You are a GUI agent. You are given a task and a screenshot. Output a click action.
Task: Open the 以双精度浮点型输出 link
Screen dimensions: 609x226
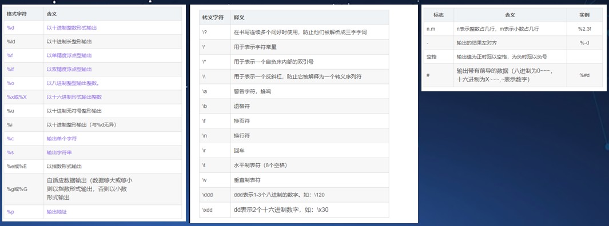(69, 70)
